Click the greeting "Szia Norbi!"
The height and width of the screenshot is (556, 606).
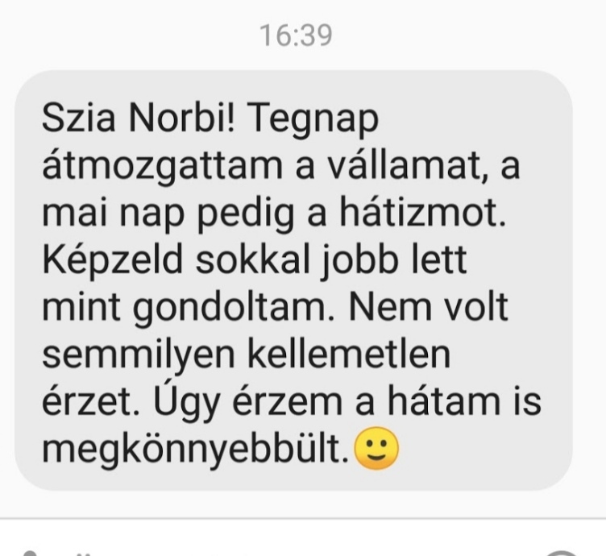138,118
